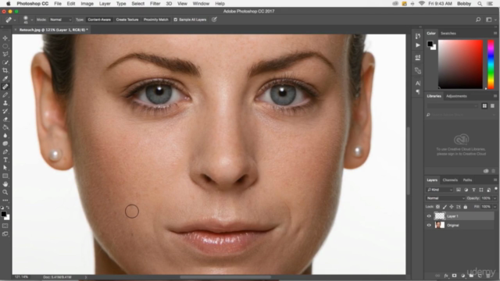Hide the Original layer eye
This screenshot has height=281, width=500.
pyautogui.click(x=429, y=226)
